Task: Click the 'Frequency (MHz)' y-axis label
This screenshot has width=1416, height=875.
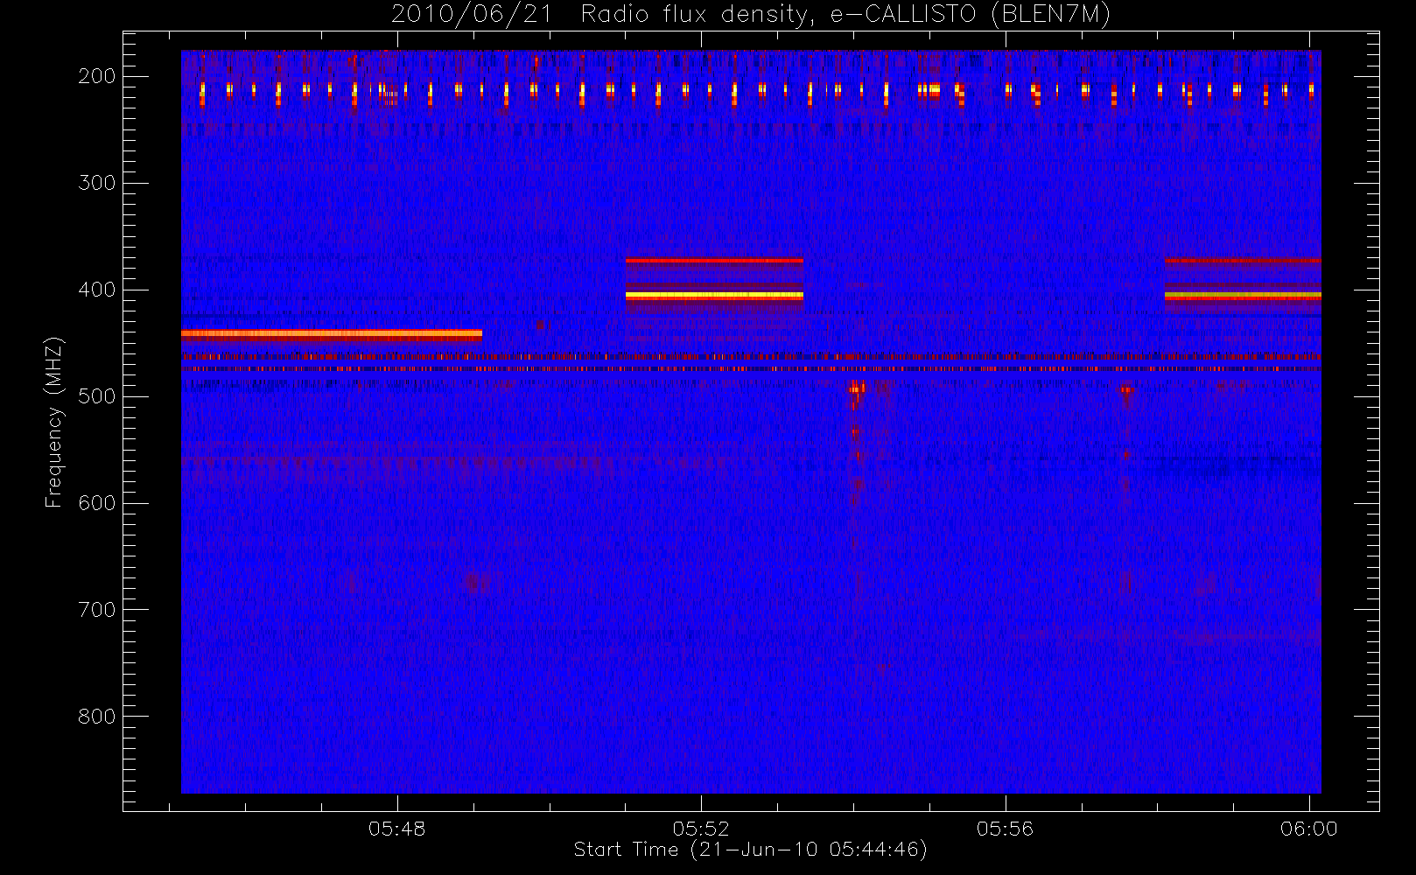Action: coord(54,422)
